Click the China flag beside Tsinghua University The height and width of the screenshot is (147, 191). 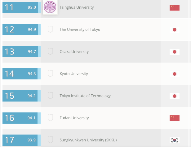pyautogui.click(x=175, y=7)
